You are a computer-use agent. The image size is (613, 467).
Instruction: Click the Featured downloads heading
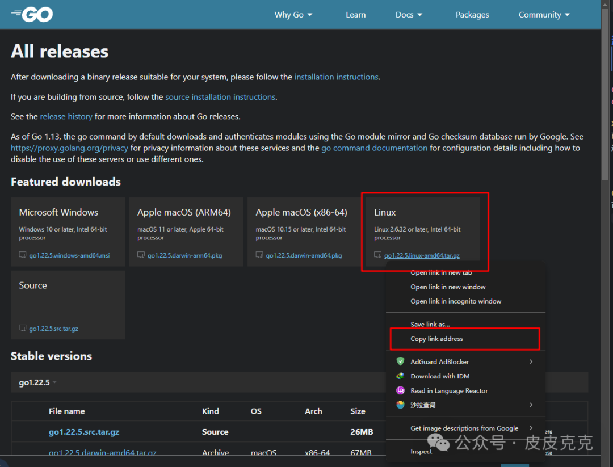66,182
